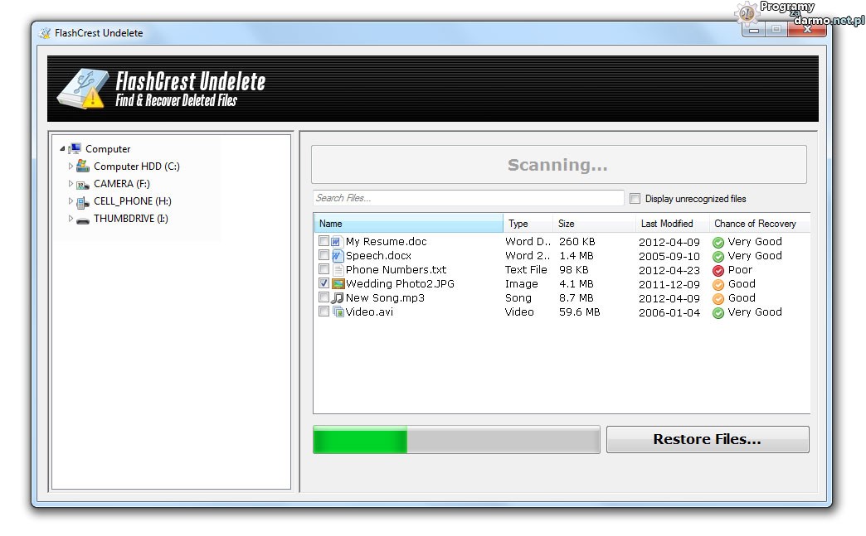Image resolution: width=866 pixels, height=536 pixels.
Task: Click the Video.avi file icon
Action: [338, 312]
